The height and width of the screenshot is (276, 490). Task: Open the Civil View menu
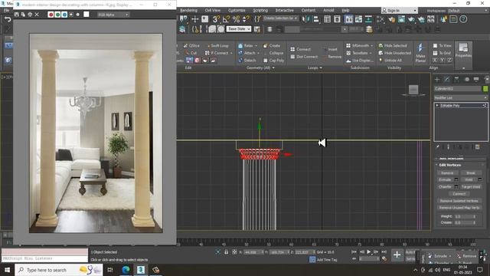213,10
